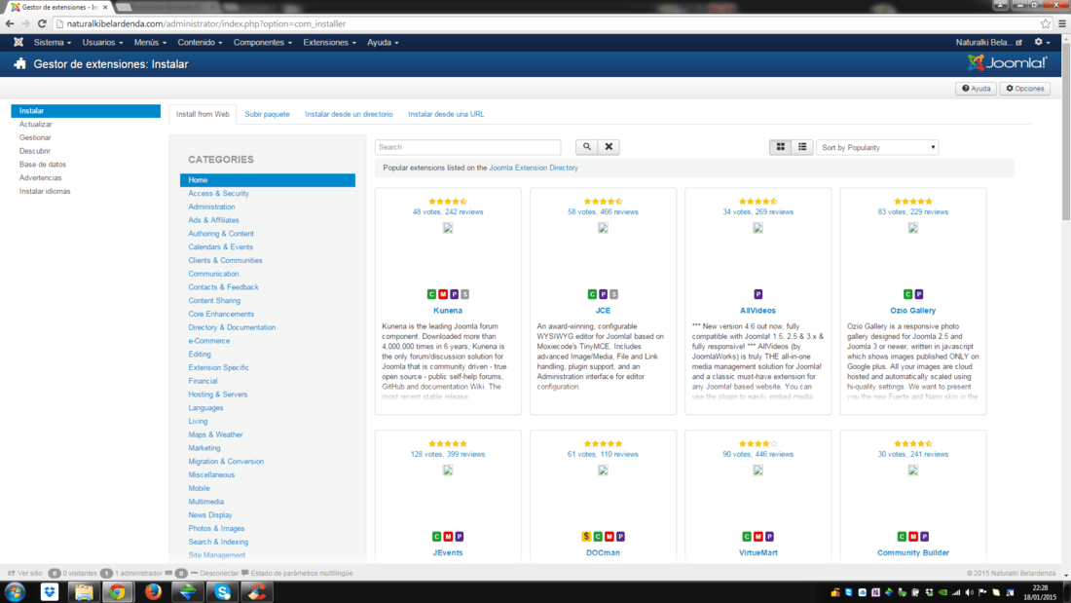Click the Chrome icon in the taskbar
Screen dimensions: 1071x603
118,592
